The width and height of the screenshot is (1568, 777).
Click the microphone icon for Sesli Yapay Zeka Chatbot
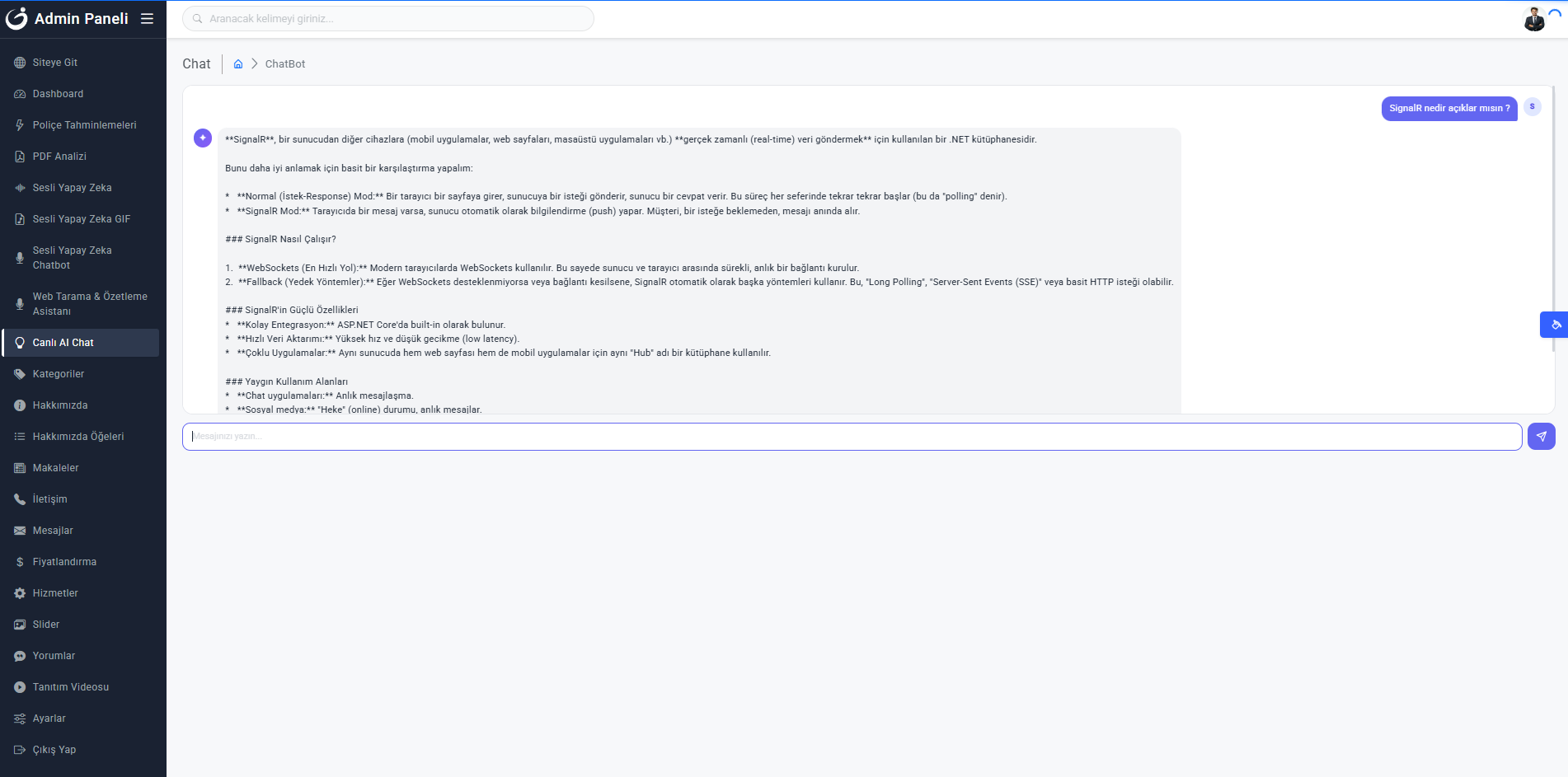click(x=20, y=258)
